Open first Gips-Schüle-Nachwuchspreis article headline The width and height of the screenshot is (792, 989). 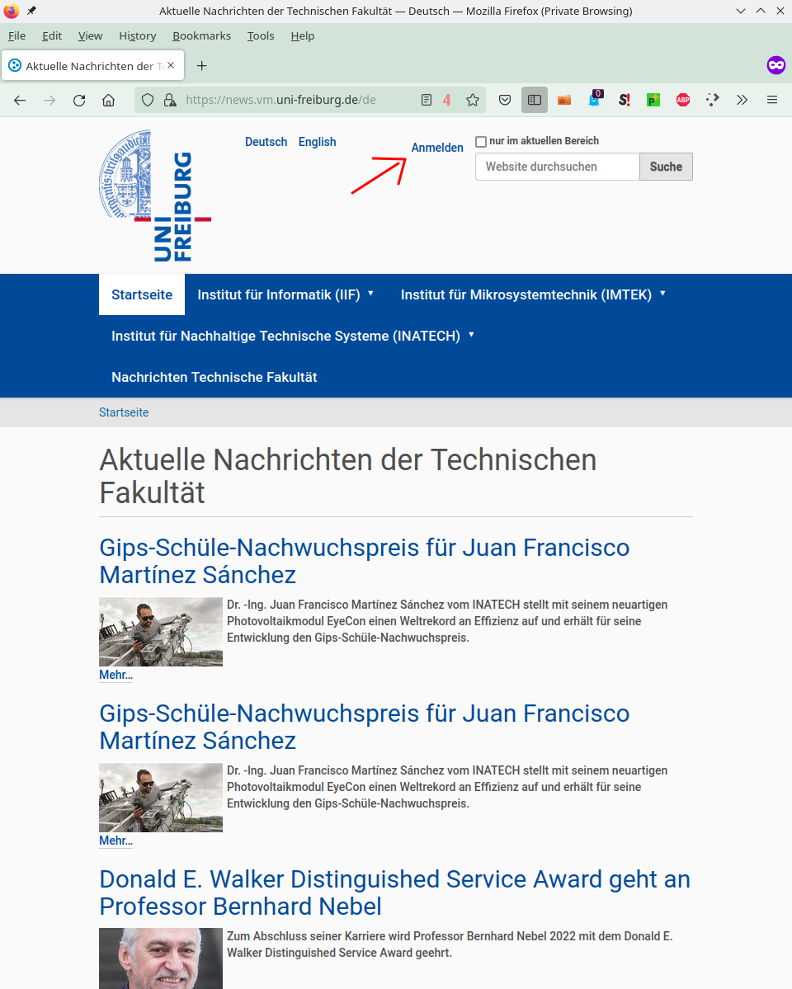(x=364, y=562)
